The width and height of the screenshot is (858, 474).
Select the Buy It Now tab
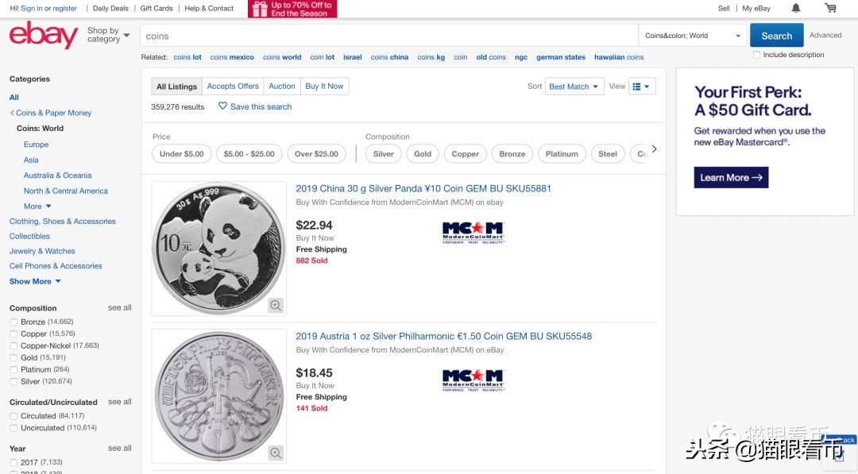(324, 87)
